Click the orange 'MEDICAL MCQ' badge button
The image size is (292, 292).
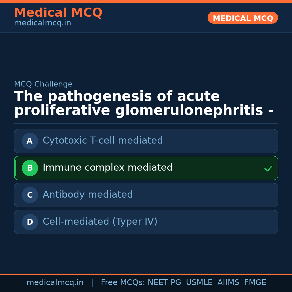(243, 18)
